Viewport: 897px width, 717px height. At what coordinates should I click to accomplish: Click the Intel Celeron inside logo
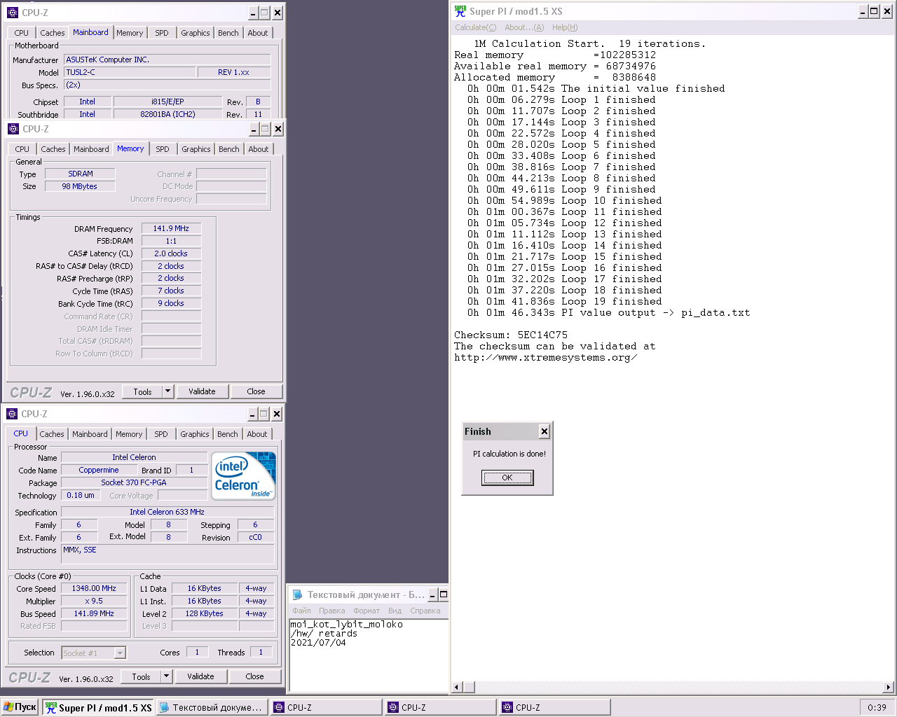point(244,476)
